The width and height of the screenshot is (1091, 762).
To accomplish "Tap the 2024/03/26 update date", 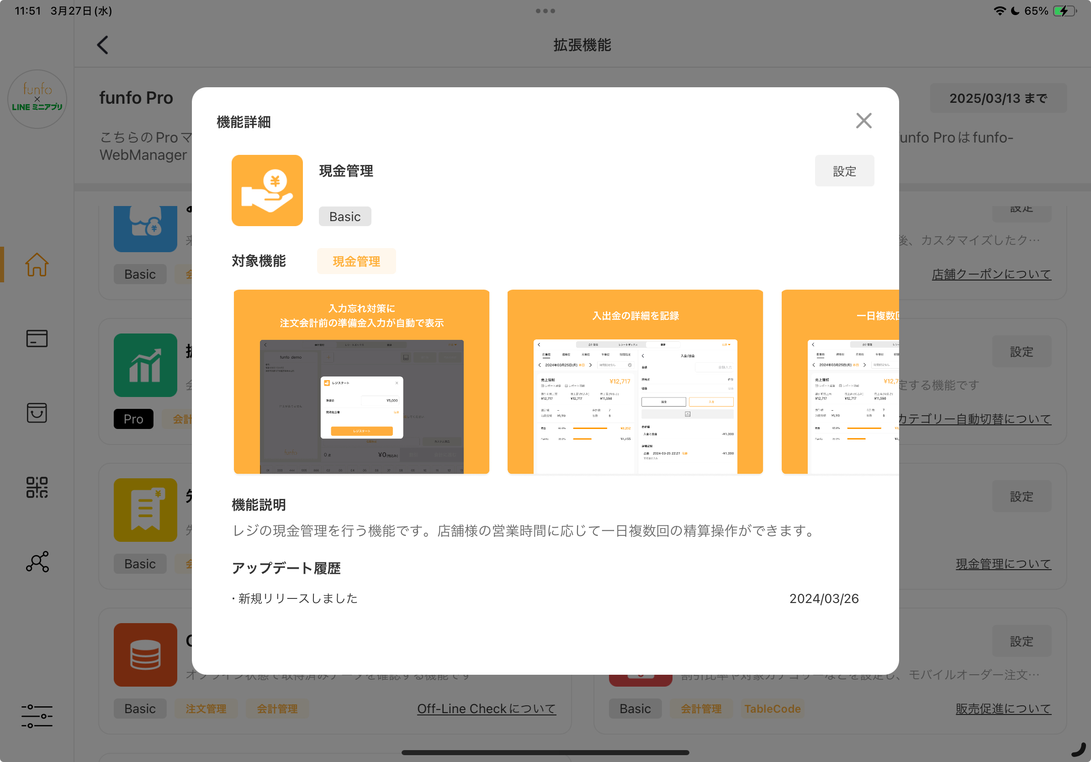I will pos(824,598).
